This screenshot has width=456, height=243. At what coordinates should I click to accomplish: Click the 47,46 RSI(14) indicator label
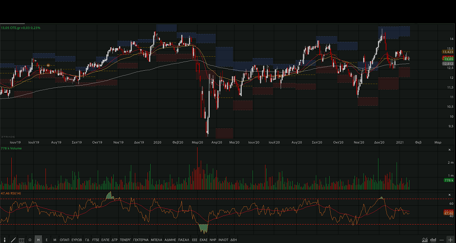pyautogui.click(x=11, y=193)
